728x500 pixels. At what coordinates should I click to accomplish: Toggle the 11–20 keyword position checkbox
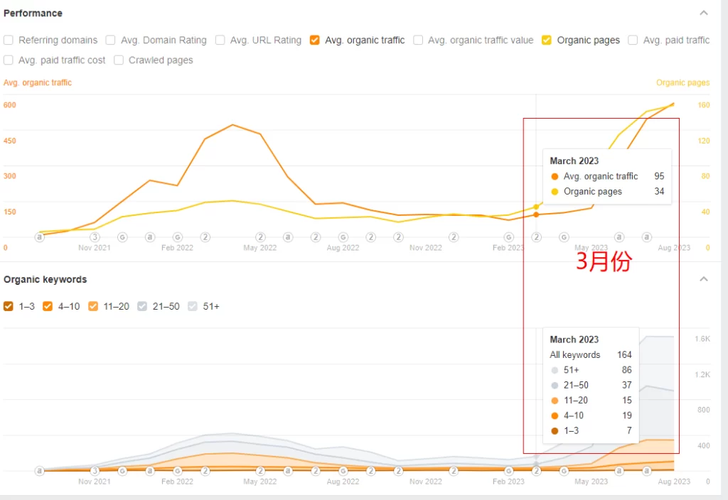tap(93, 306)
